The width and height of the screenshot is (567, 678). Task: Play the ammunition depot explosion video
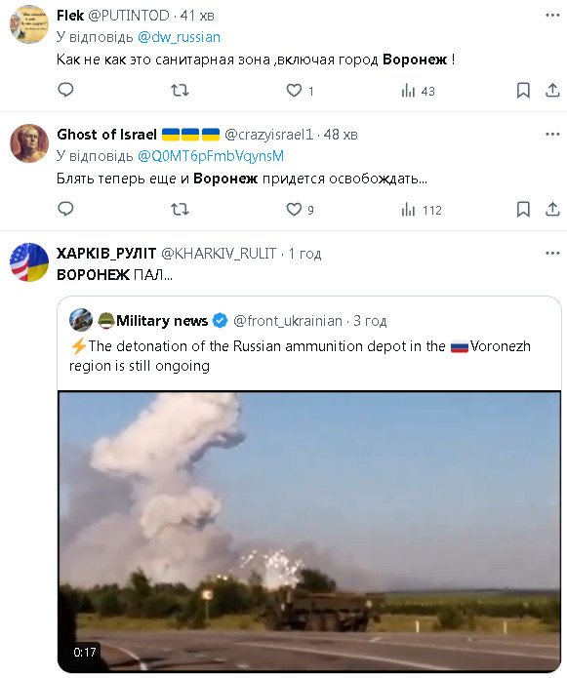point(309,532)
